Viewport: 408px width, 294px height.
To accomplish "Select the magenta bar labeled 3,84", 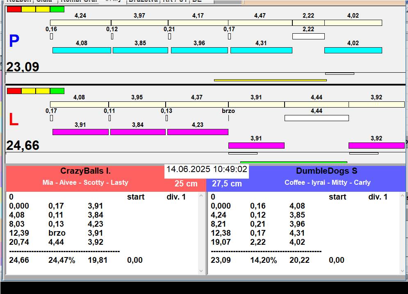I will click(x=138, y=132).
